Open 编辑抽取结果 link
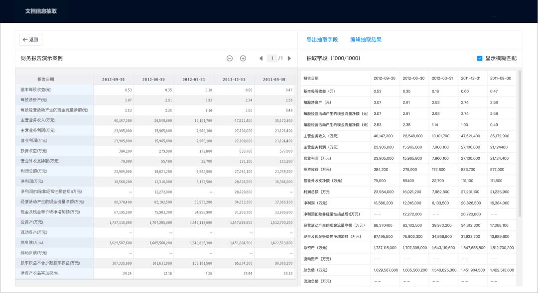Screen dimensions: 538x293 point(366,39)
